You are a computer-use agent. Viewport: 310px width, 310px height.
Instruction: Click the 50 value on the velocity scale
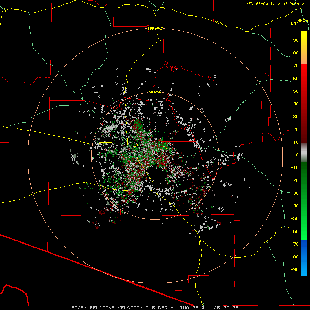pyautogui.click(x=296, y=91)
